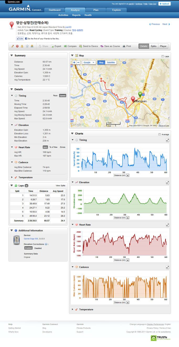Click the Facebook Like button

point(20,39)
